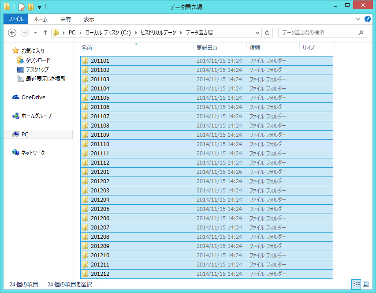Expand the ribbon with chevron arrow

tap(358, 19)
